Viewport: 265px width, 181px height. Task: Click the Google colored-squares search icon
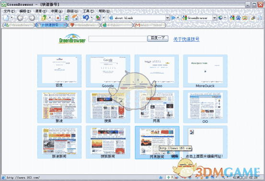click(232, 18)
